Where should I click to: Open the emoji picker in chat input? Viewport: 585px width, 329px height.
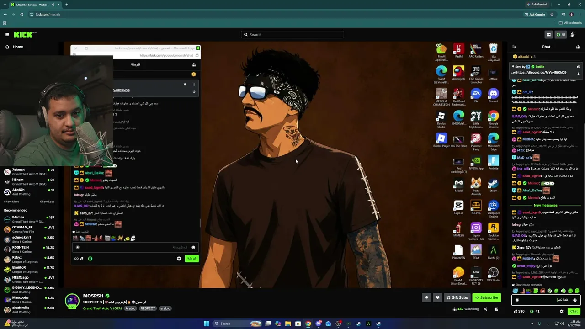pyautogui.click(x=575, y=300)
